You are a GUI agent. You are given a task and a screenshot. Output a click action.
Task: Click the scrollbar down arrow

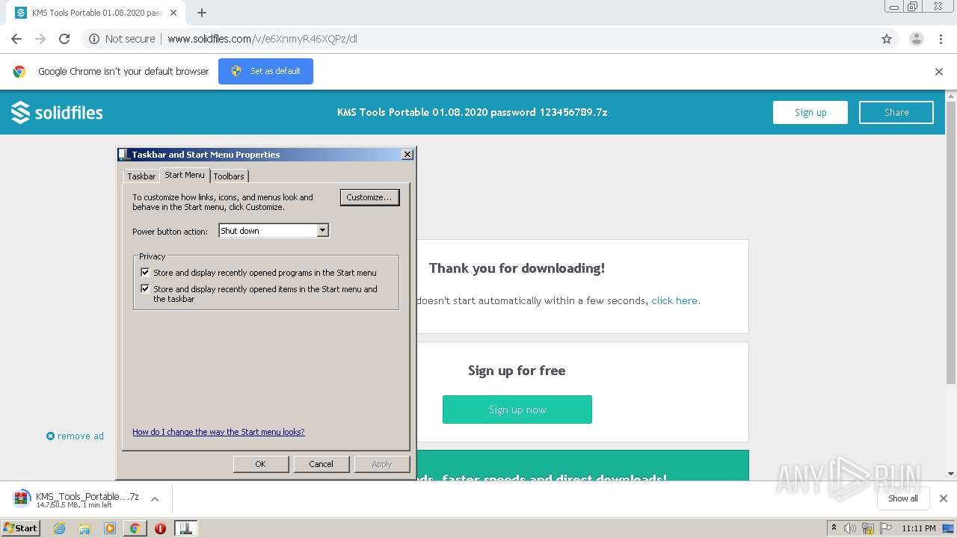point(951,474)
